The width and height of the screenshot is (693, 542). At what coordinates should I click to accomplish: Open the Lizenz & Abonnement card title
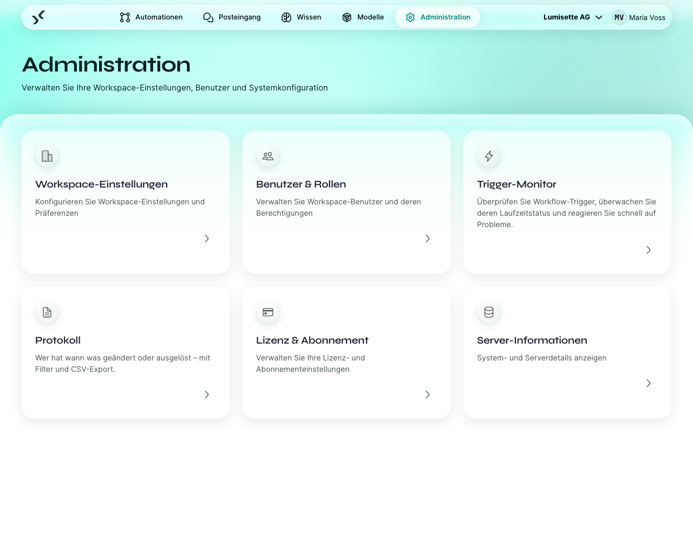point(312,340)
